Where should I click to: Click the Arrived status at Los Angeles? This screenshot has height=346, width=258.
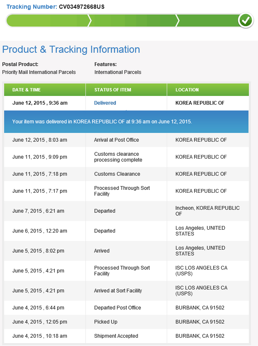[102, 251]
